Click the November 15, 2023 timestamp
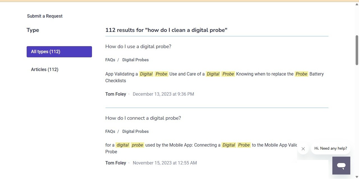 pyautogui.click(x=165, y=163)
